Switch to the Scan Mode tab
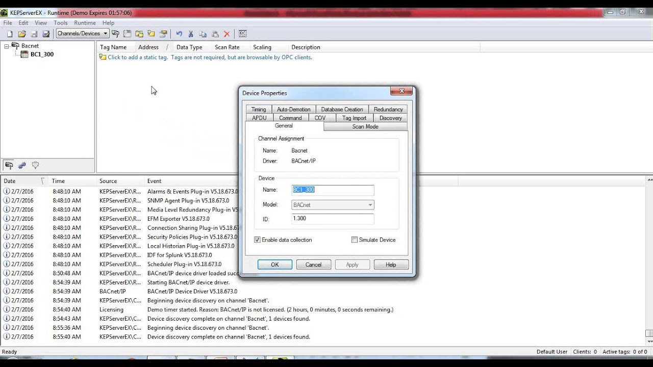Viewport: 653px width, 367px height. click(365, 126)
